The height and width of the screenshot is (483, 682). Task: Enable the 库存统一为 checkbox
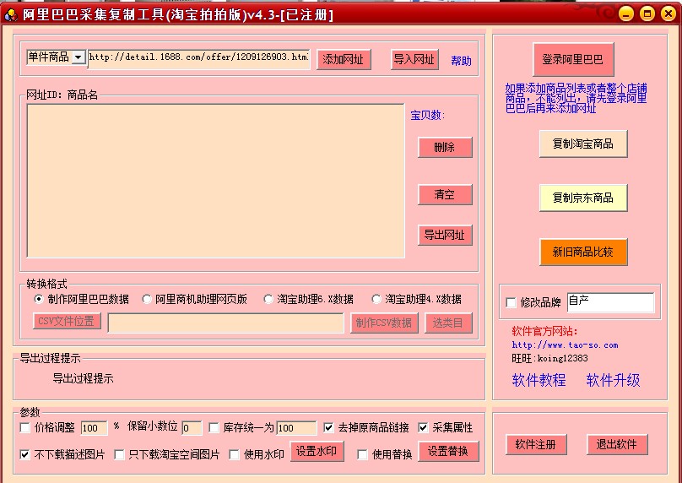point(214,428)
